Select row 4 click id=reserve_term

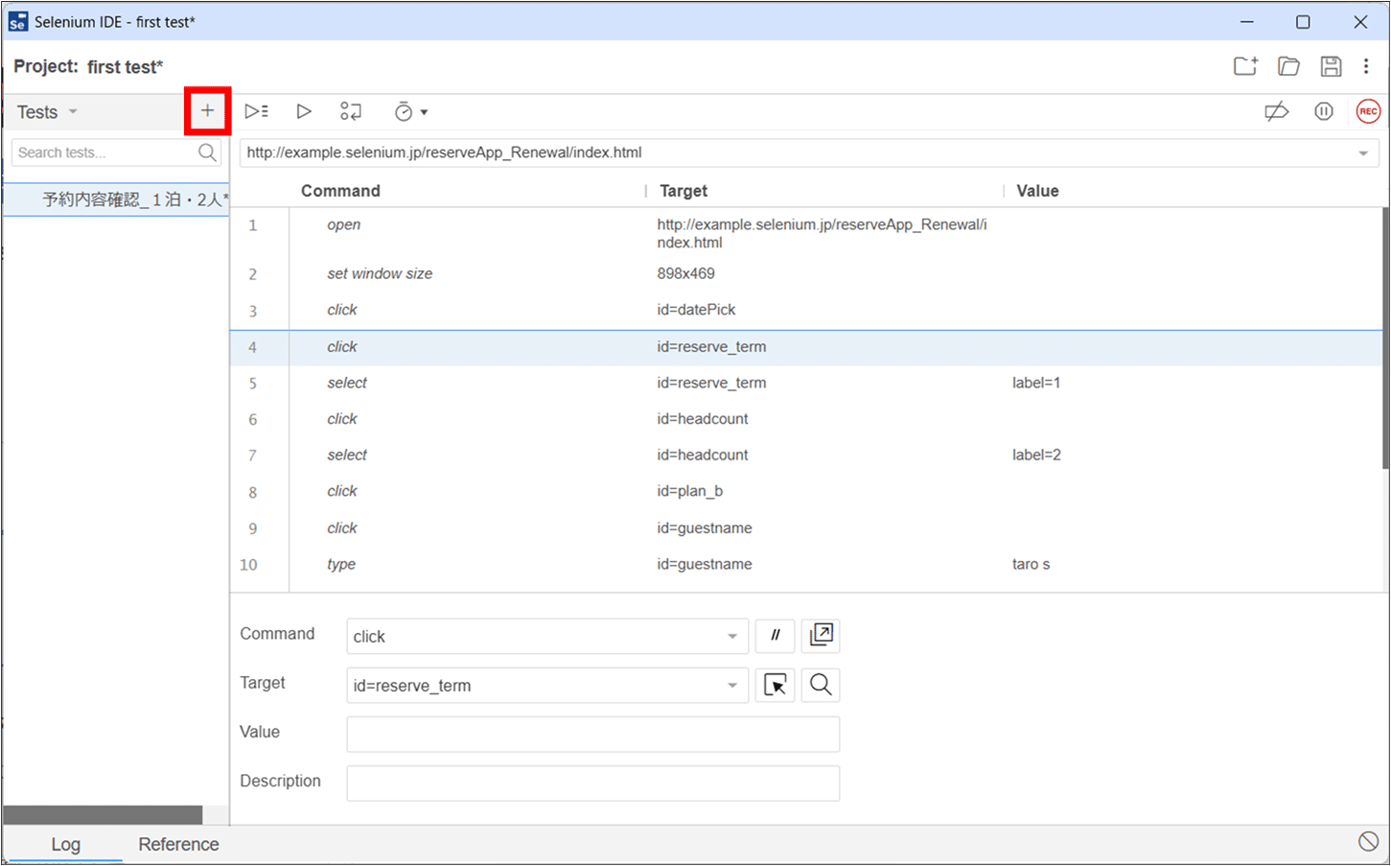806,347
